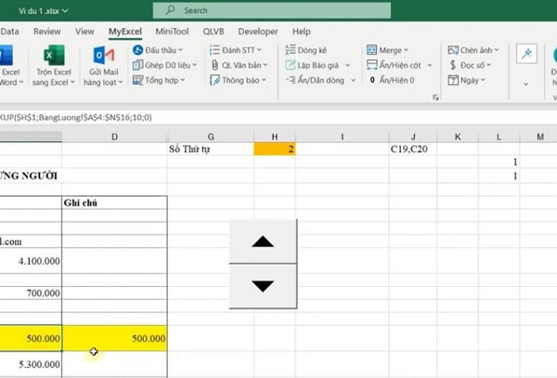Click the Ngày calendar icon
The width and height of the screenshot is (557, 378).
453,80
